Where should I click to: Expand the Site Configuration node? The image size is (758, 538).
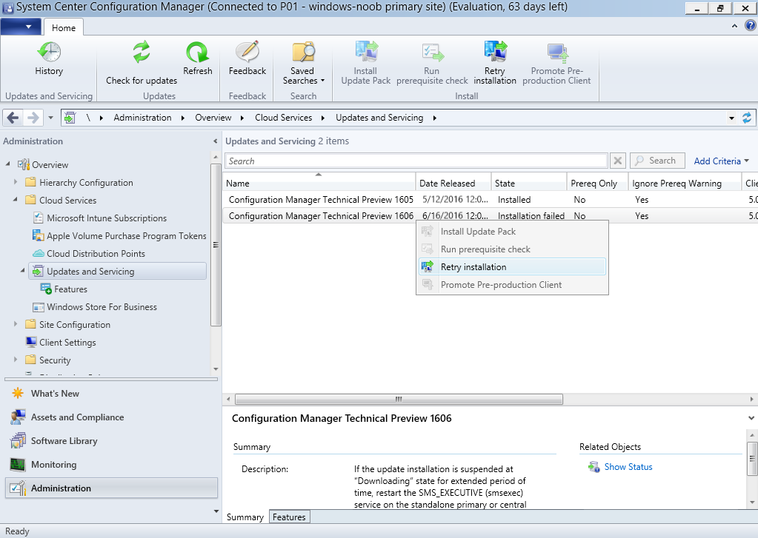16,324
